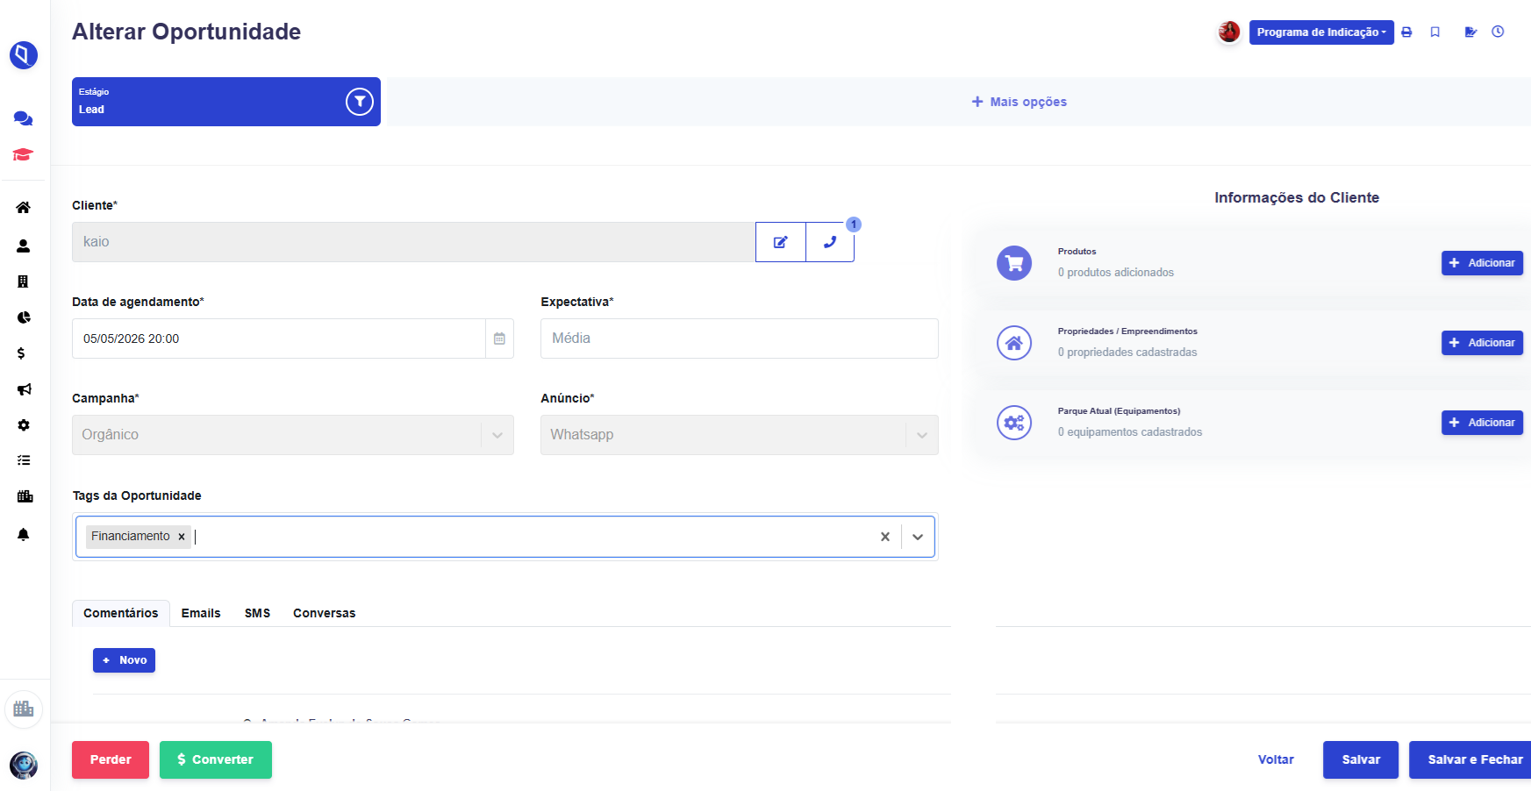Screen dimensions: 1531x791
Task: Call the client with the phone icon button
Action: (830, 242)
